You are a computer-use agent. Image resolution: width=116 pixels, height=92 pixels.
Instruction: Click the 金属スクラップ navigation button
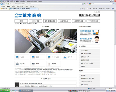click(64, 21)
